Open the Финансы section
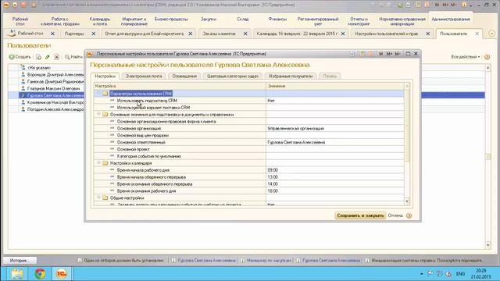The width and height of the screenshot is (500, 281). (x=277, y=19)
